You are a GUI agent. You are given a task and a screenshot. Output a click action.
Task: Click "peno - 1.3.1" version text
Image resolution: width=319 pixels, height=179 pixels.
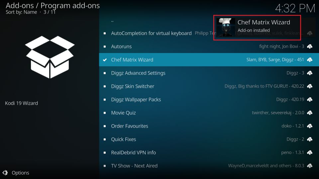(292, 152)
